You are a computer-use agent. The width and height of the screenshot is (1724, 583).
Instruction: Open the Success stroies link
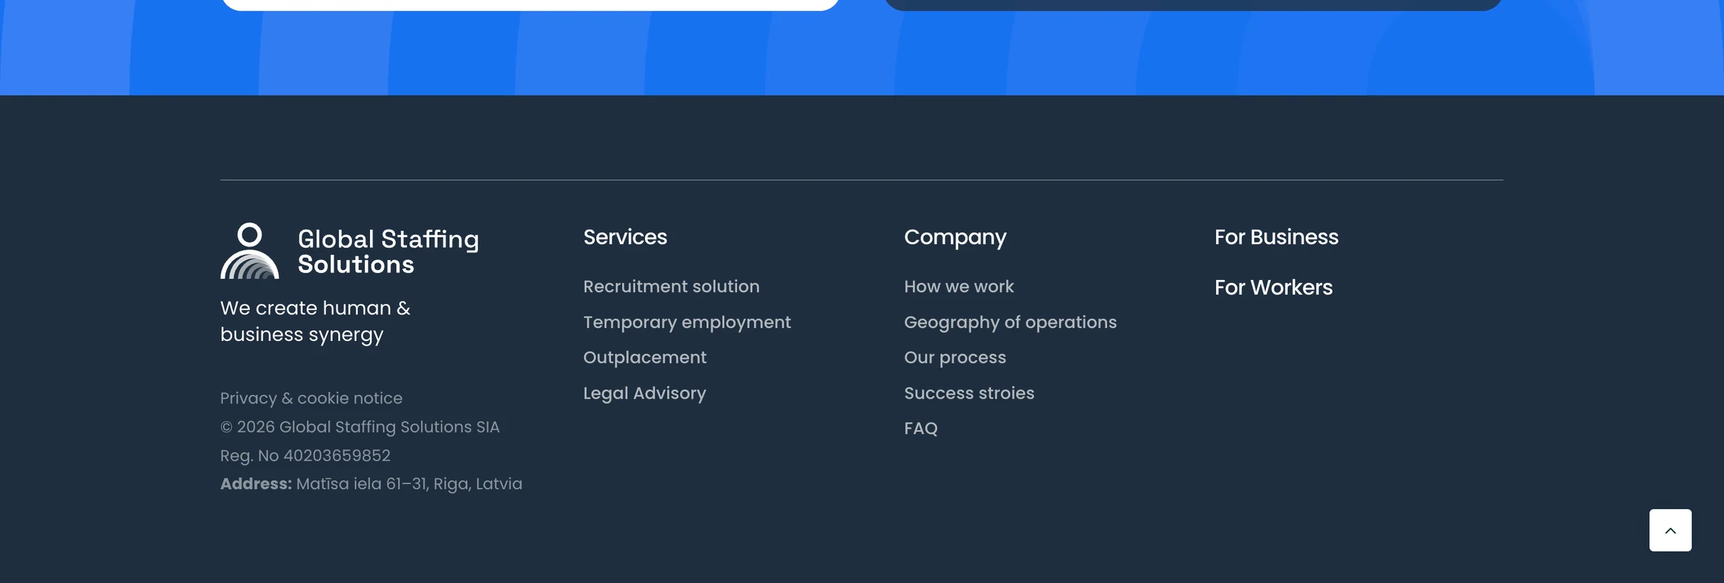point(969,393)
